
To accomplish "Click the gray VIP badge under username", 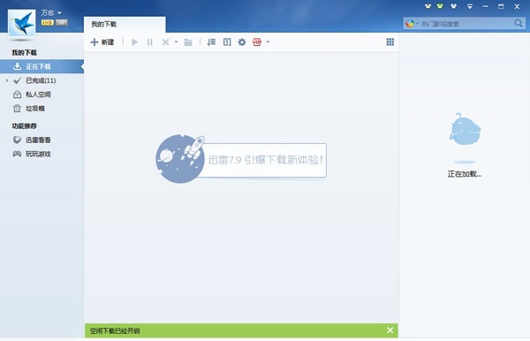I will (x=62, y=23).
